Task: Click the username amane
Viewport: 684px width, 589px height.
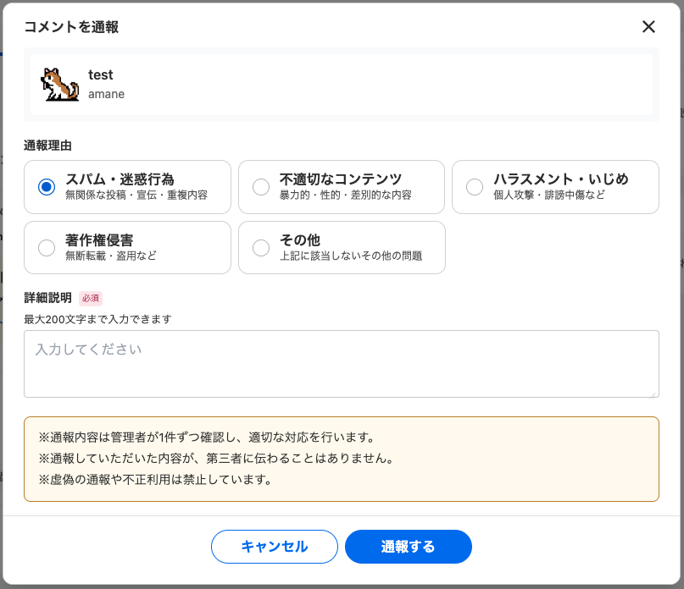Action: (106, 94)
